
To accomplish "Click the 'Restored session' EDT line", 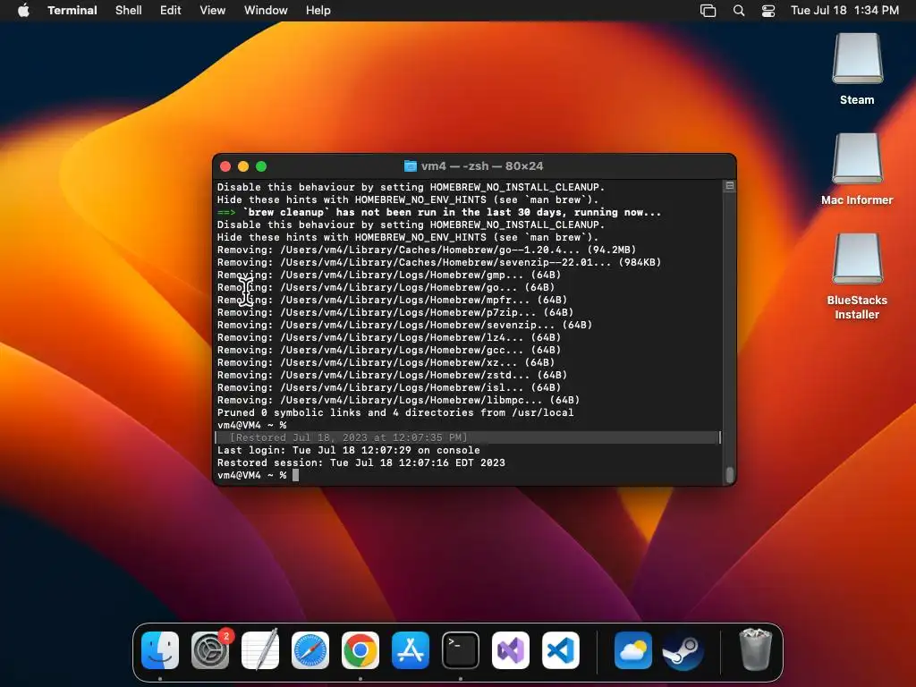I will pyautogui.click(x=361, y=463).
